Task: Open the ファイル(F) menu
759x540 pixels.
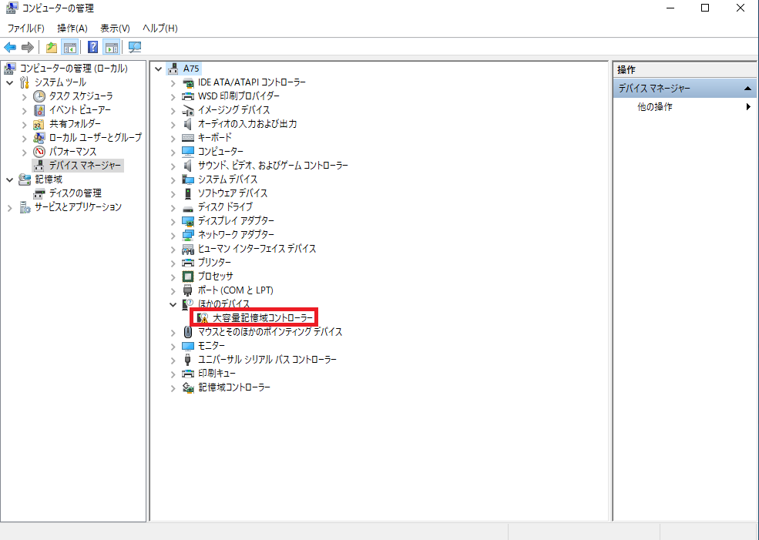Action: point(25,28)
